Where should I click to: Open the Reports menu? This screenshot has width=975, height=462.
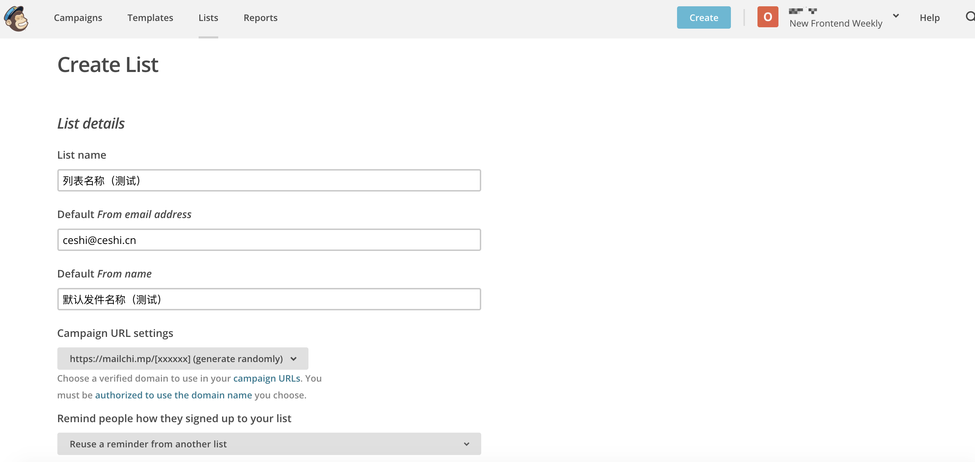(261, 18)
